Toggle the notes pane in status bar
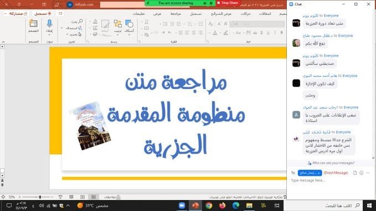 click(x=112, y=197)
